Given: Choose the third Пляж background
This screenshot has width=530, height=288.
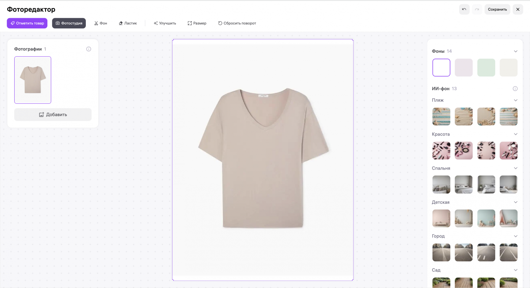Looking at the screenshot, I should [x=486, y=116].
